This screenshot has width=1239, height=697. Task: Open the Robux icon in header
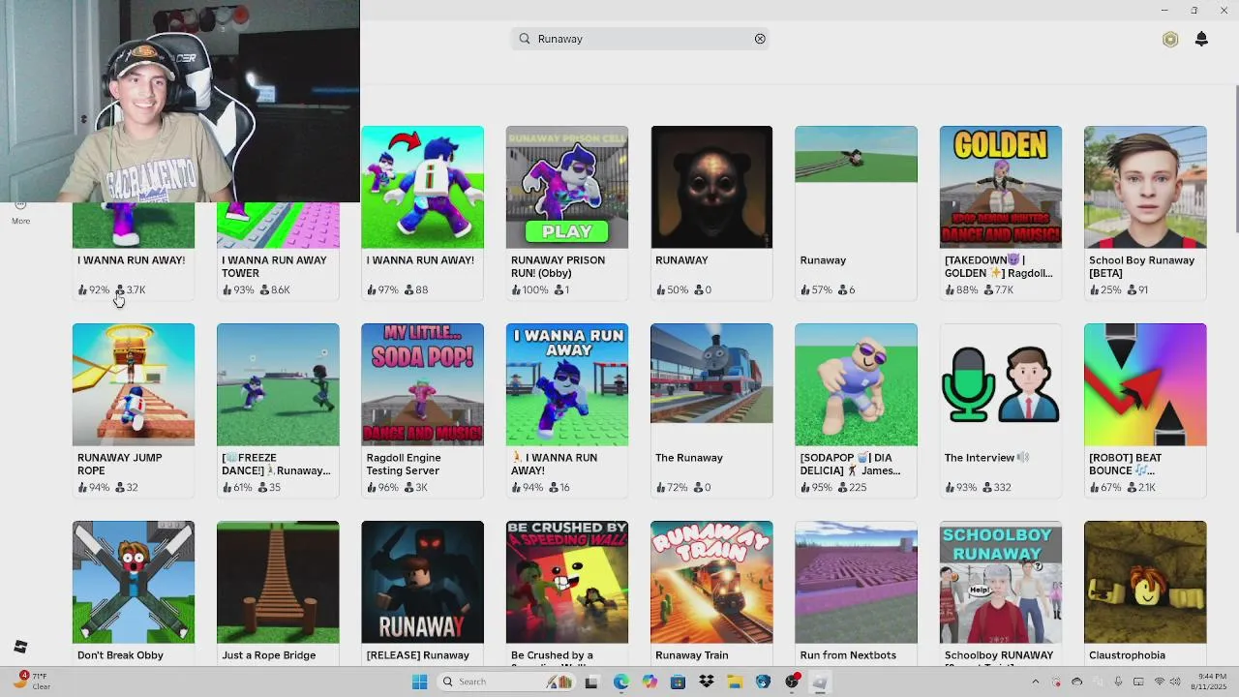[1170, 40]
